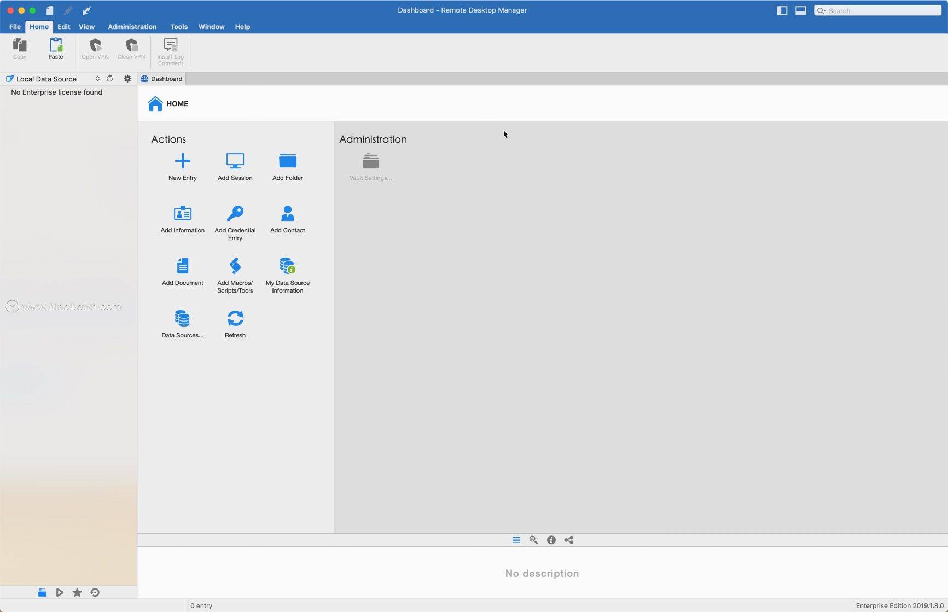Click Add Macros/Scripts/Tools icon
This screenshot has height=612, width=948.
point(235,266)
